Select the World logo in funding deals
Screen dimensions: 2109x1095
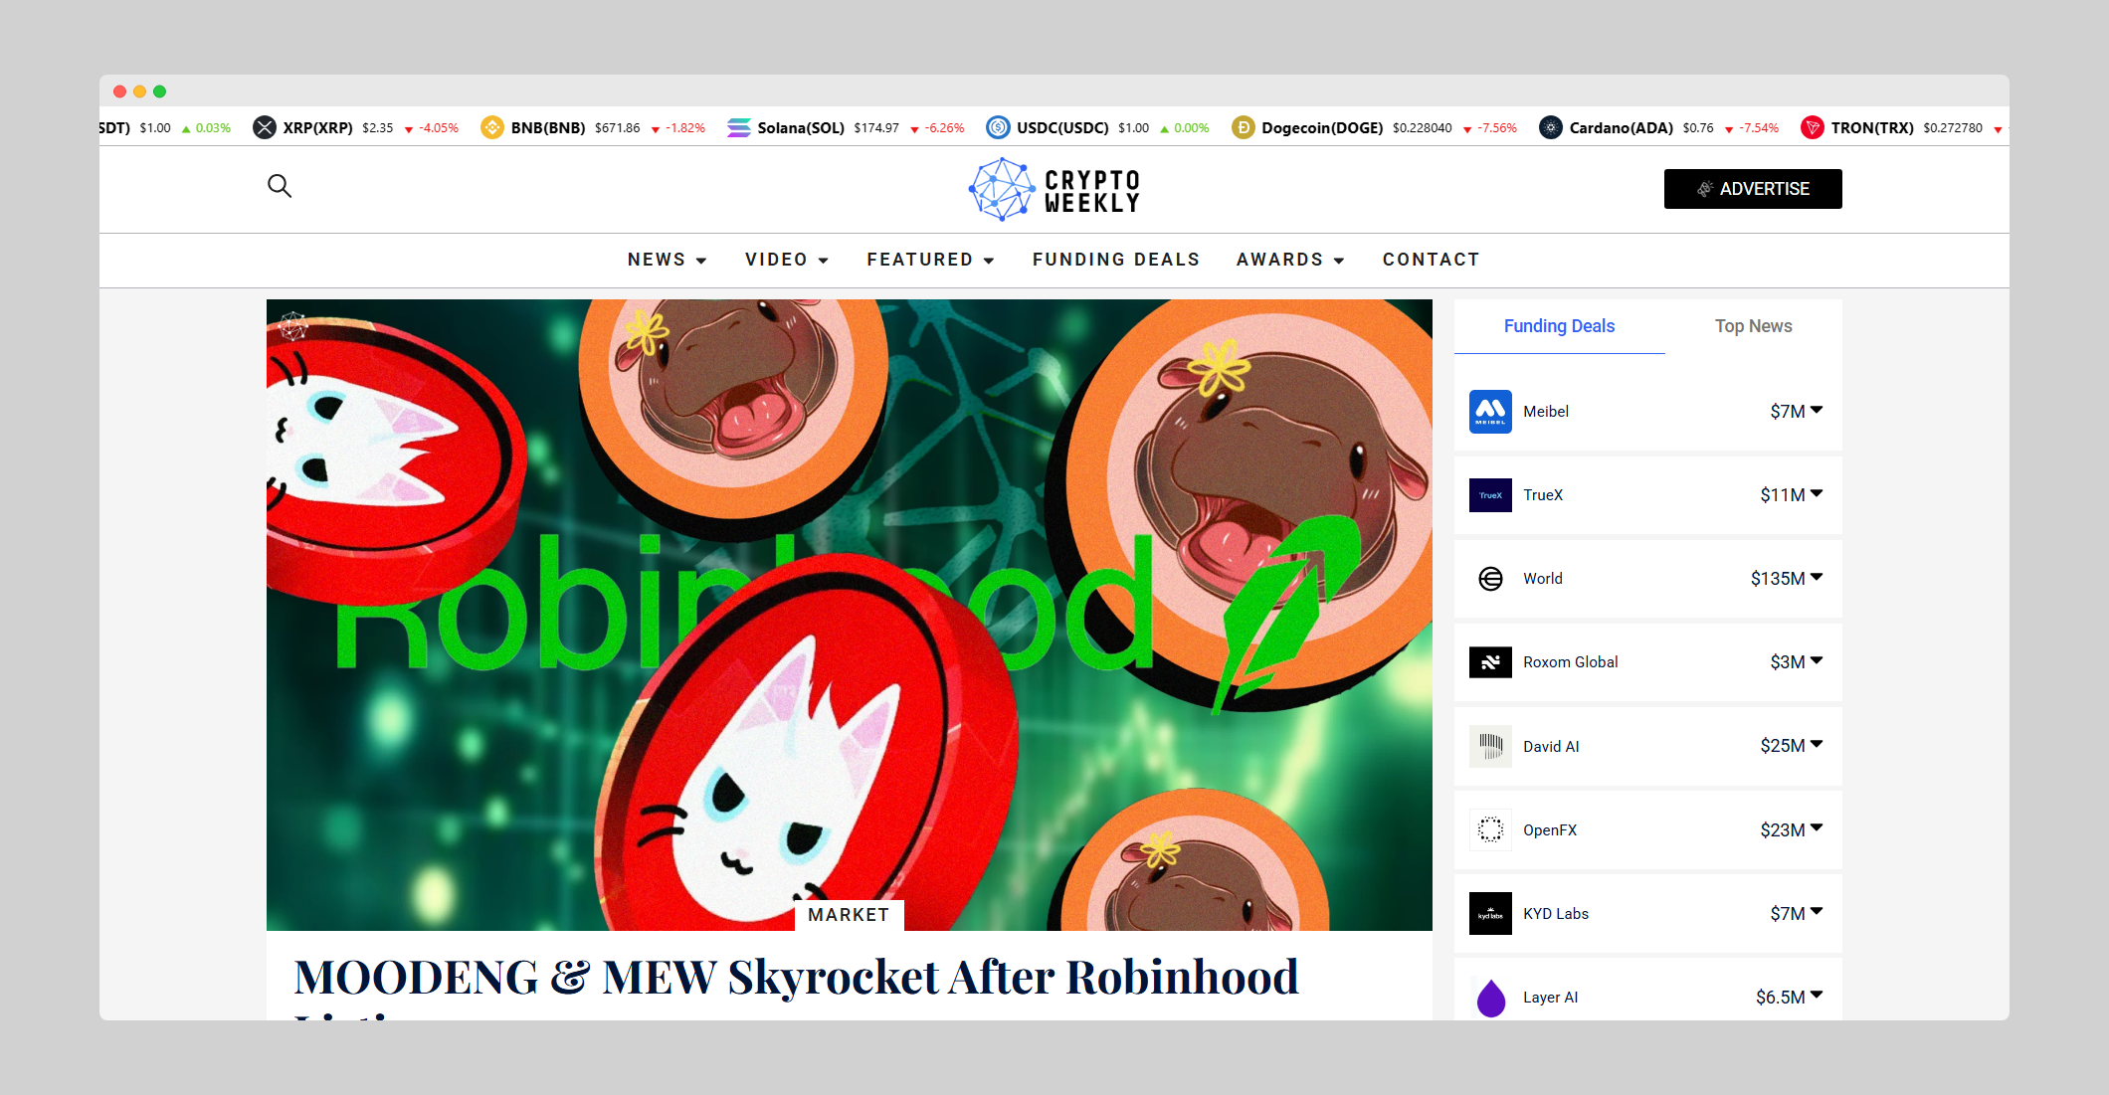click(x=1488, y=578)
